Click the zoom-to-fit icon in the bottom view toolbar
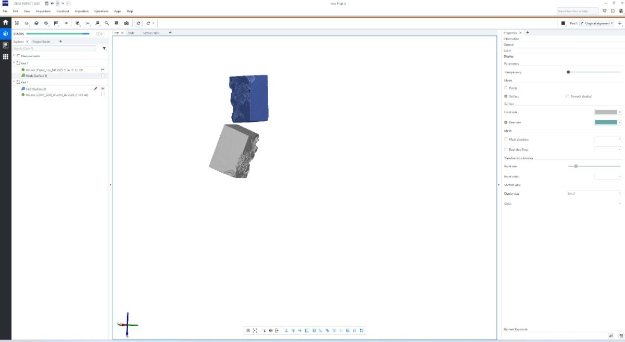This screenshot has height=342, width=625. coord(255,331)
